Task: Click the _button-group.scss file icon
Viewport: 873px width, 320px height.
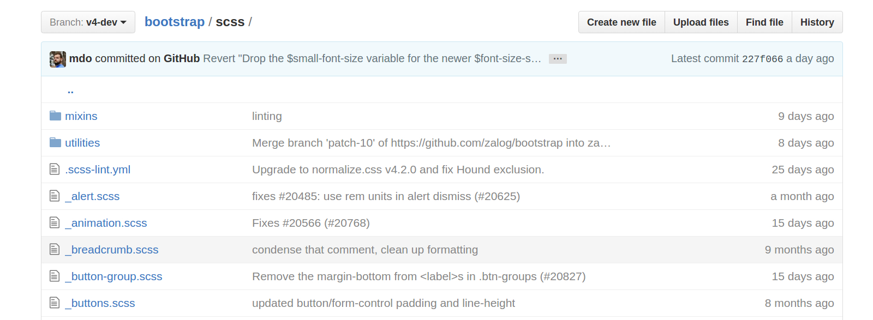Action: [55, 276]
